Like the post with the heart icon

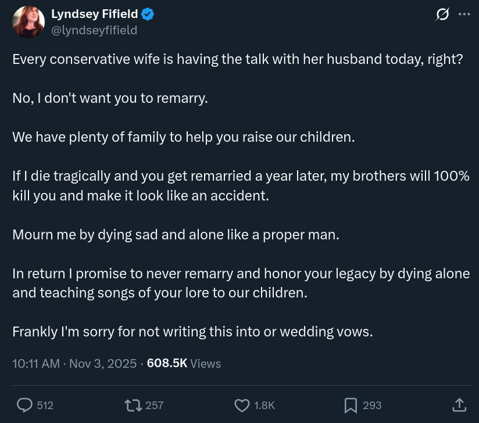241,405
